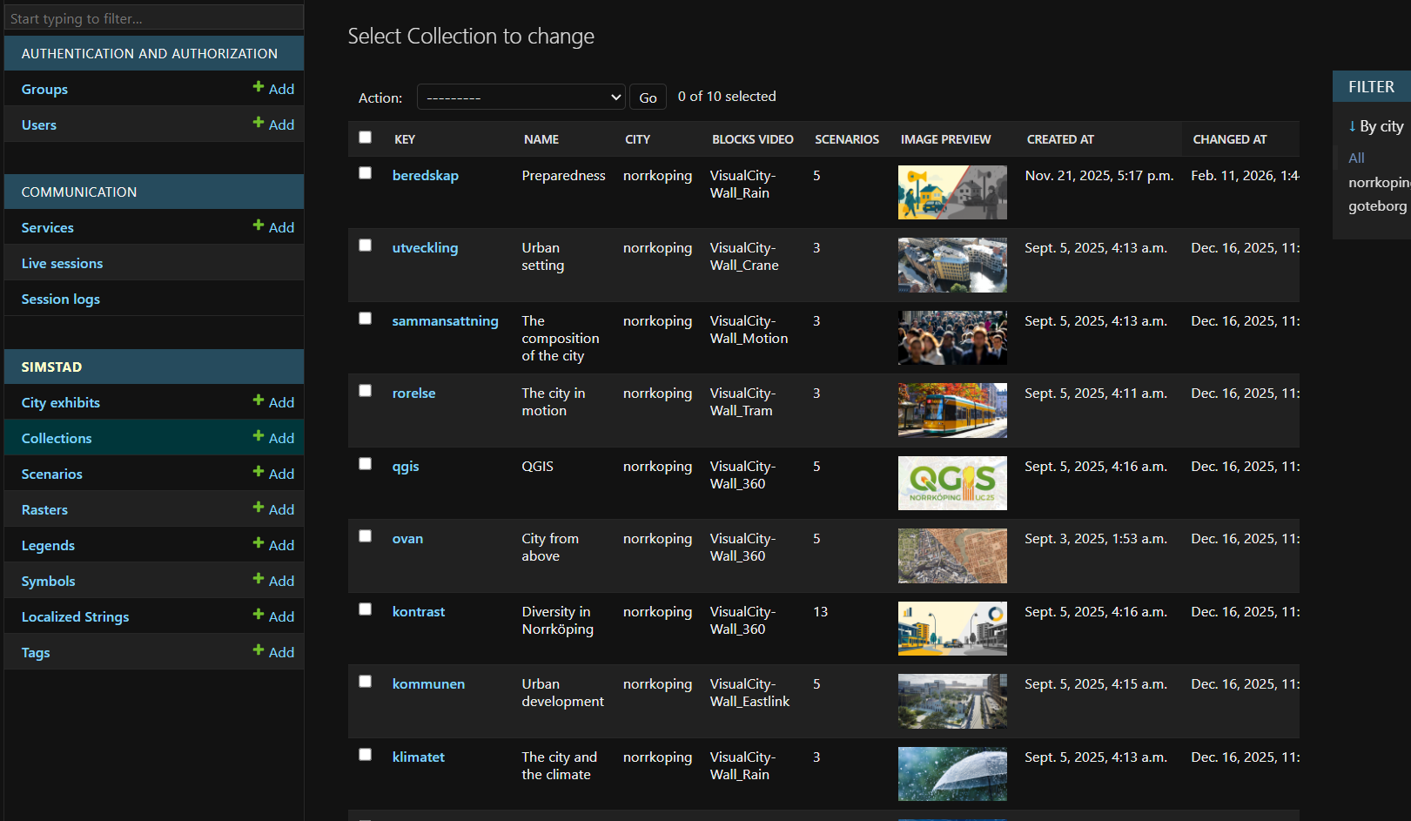Screen dimensions: 1411x821
Task: Filter collections by goteborg city
Action: point(1377,205)
